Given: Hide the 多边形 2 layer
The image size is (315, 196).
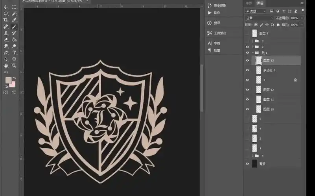Looking at the screenshot, I should 247,70.
